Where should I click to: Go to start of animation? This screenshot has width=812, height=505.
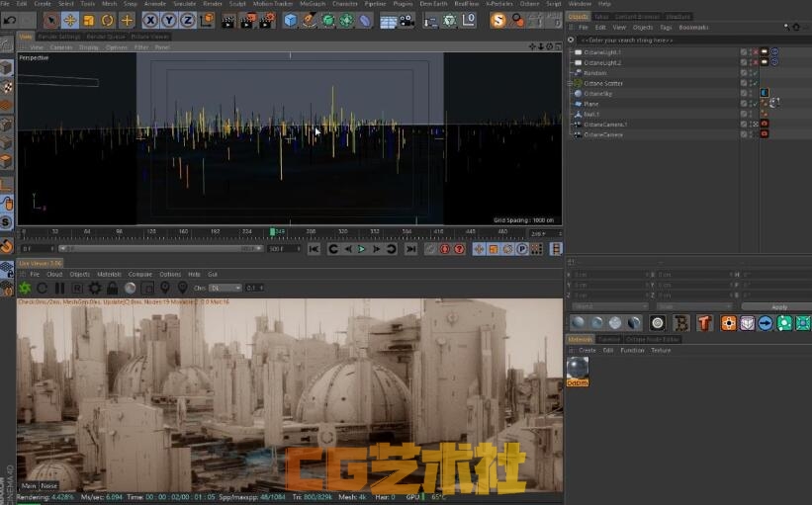(314, 249)
